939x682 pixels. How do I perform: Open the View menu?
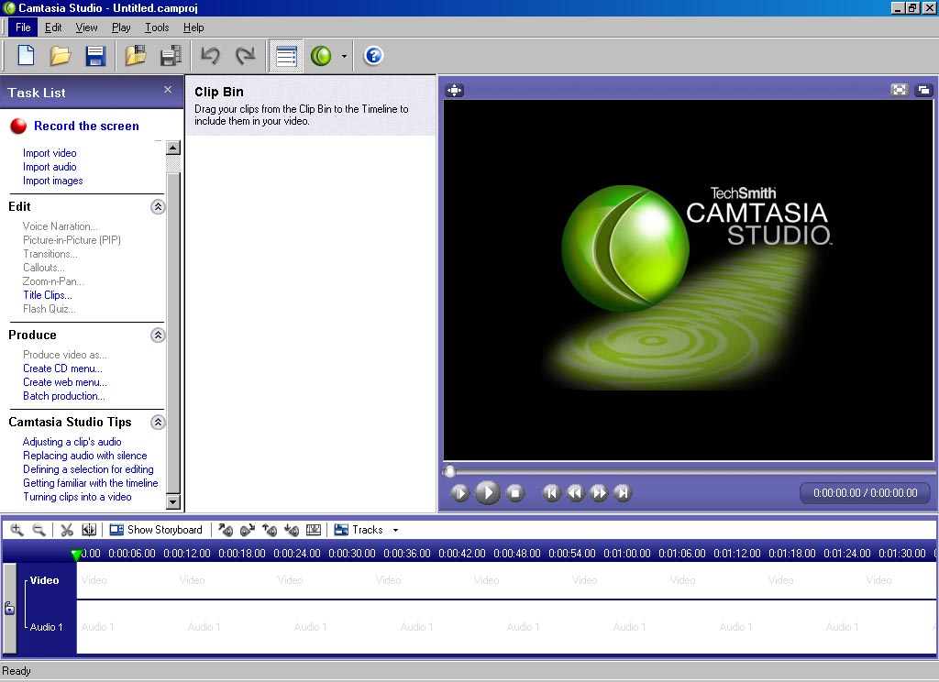86,27
